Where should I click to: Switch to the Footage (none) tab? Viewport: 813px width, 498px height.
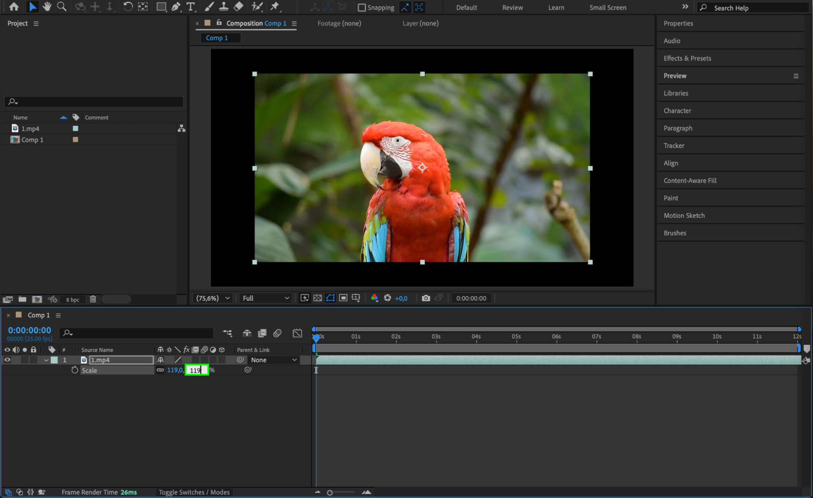[x=339, y=23]
